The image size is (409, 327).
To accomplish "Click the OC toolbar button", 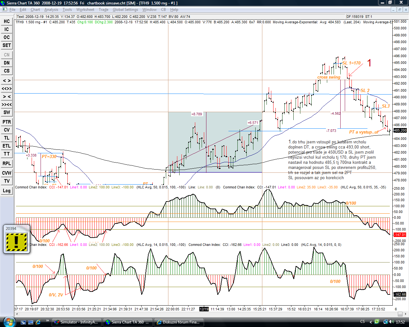I will click(x=7, y=37).
